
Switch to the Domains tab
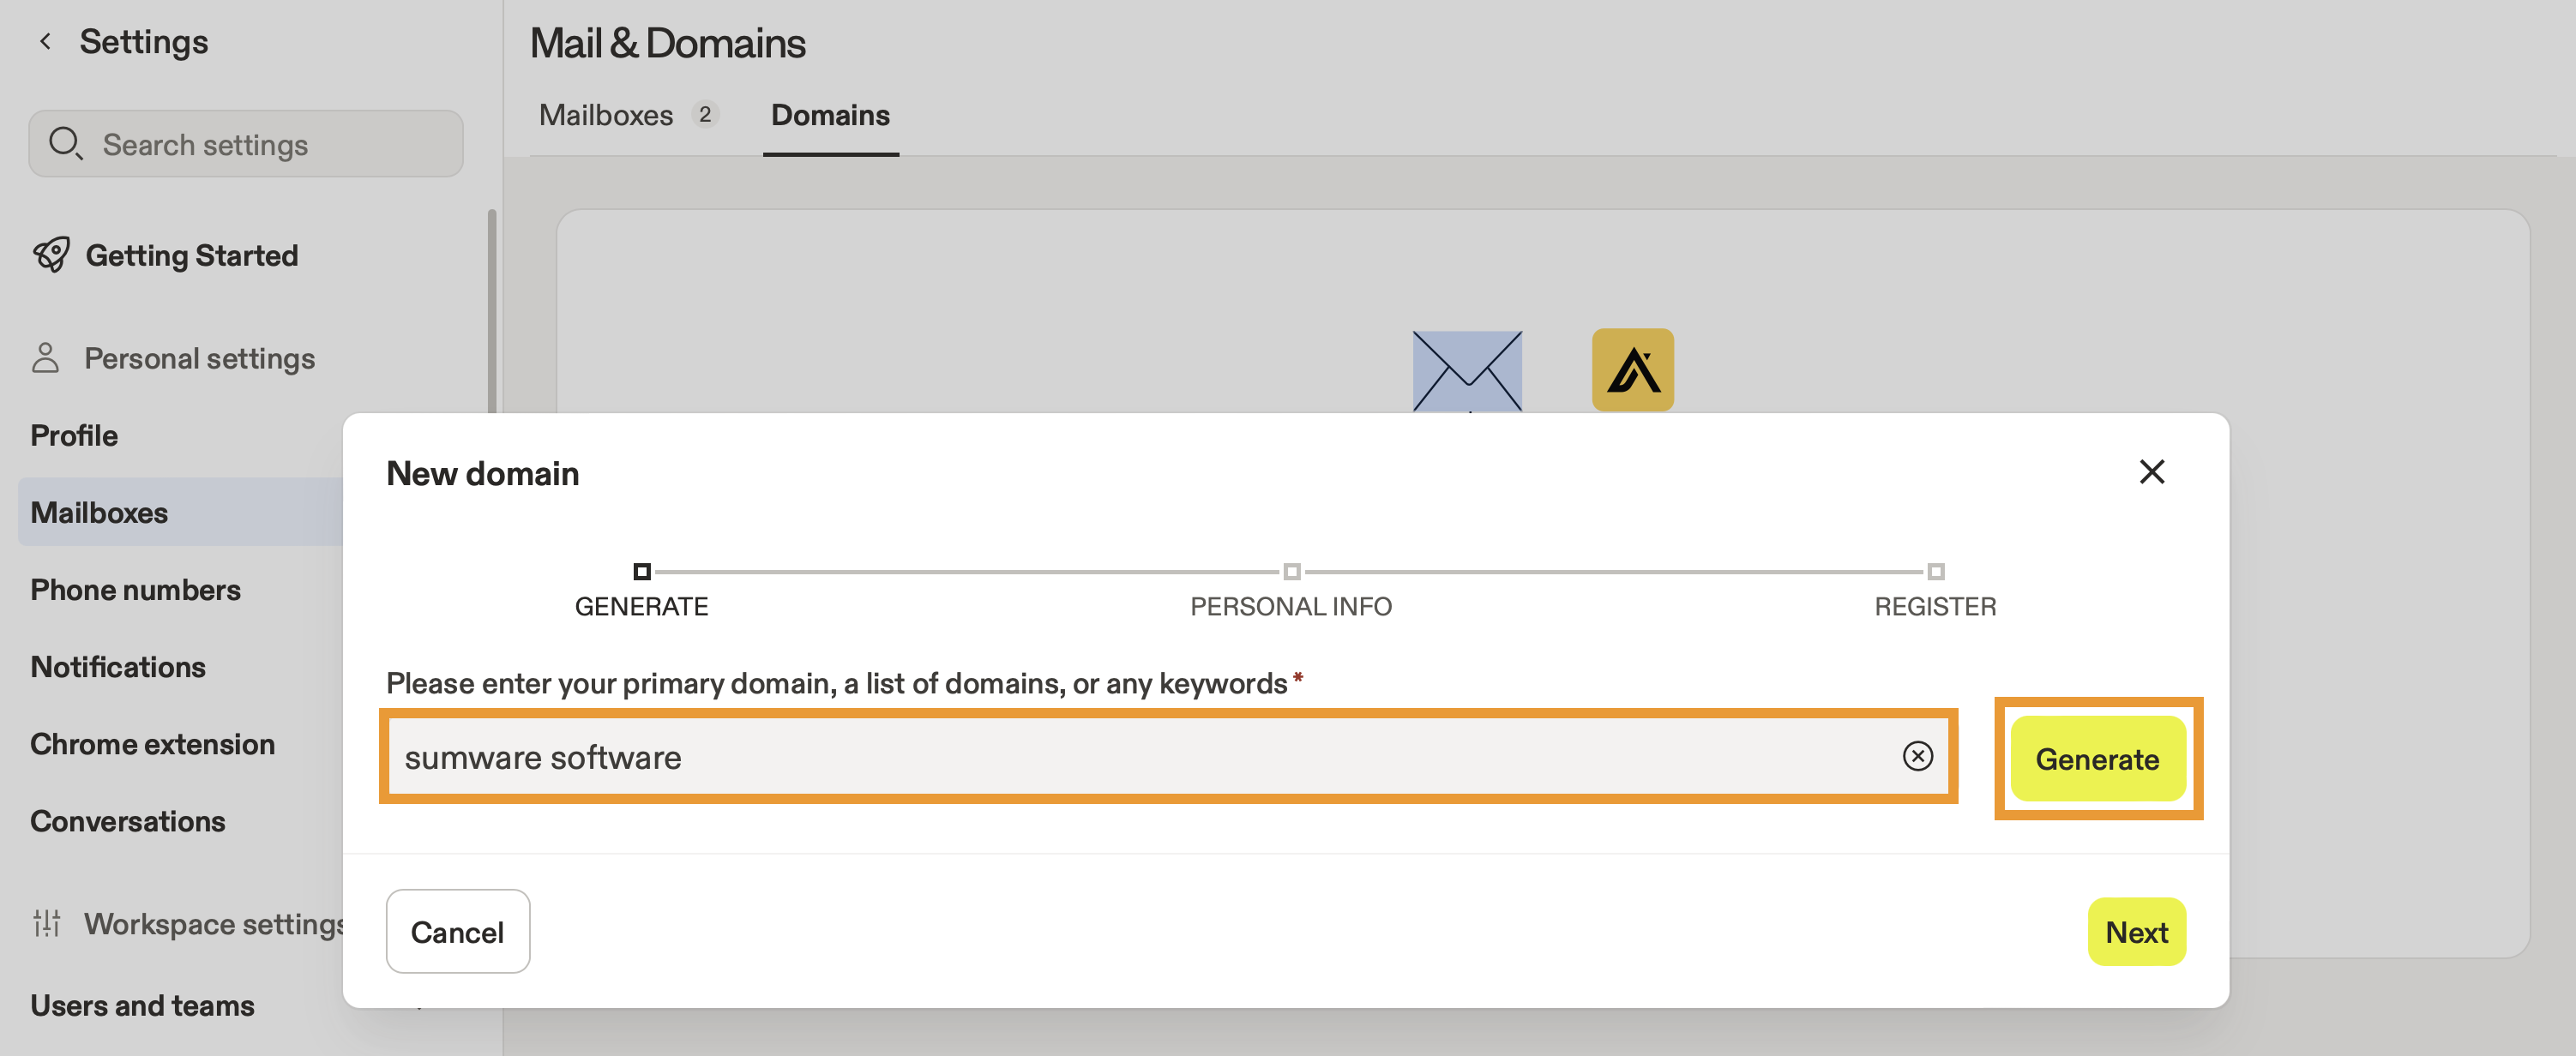[x=830, y=115]
